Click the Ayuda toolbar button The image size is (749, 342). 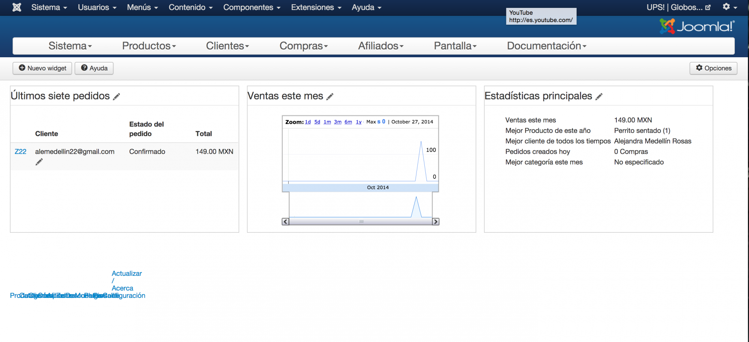(x=94, y=68)
